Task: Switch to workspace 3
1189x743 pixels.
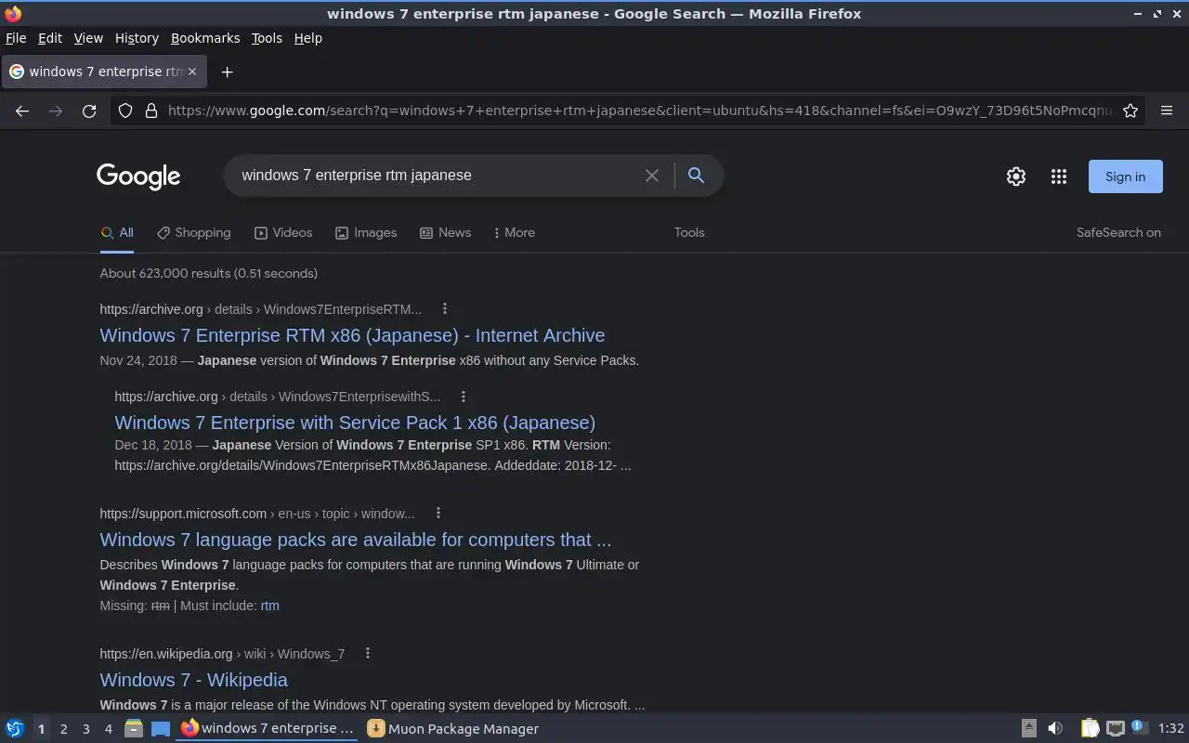Action: click(x=85, y=729)
